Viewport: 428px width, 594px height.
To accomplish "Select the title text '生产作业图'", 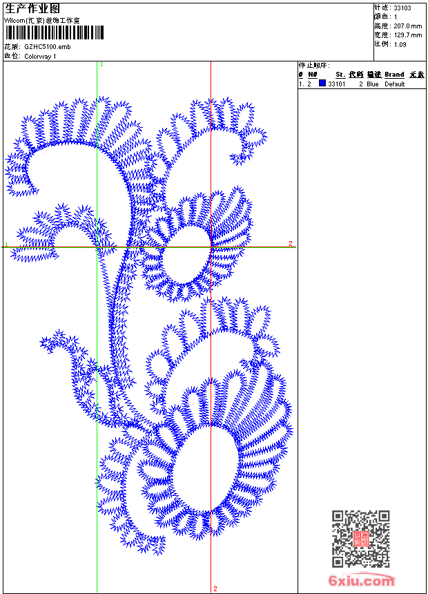I will [32, 8].
